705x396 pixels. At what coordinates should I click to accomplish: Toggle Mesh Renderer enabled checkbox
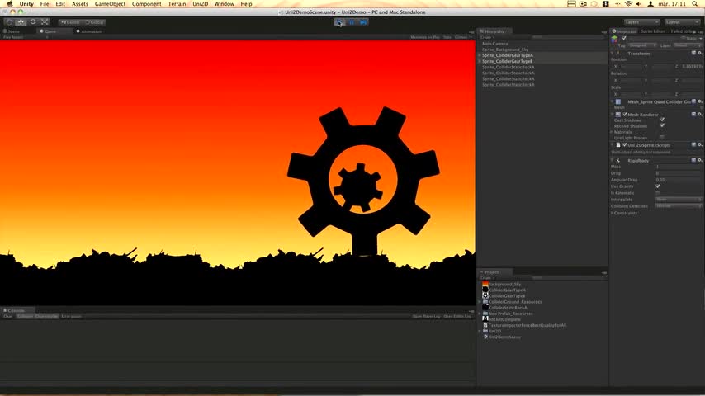point(625,115)
